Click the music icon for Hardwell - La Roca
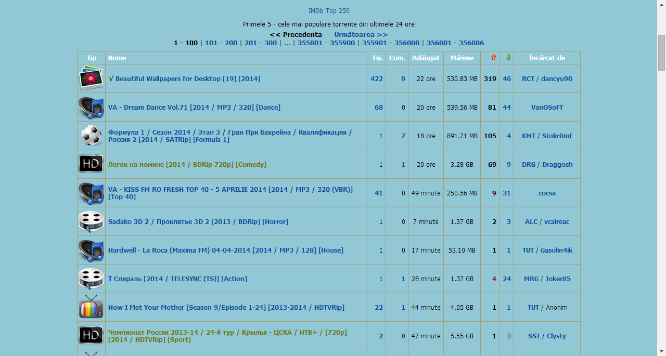This screenshot has height=356, width=666. (x=91, y=250)
